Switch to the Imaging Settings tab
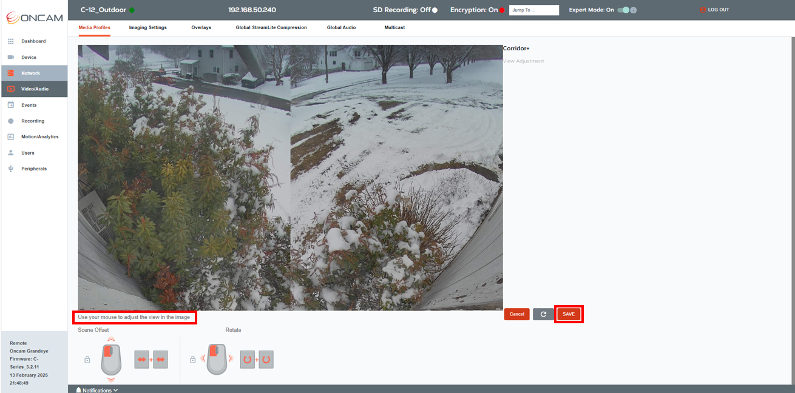 147,27
